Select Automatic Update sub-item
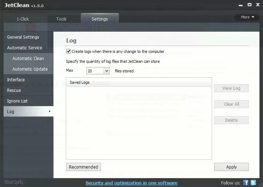263x187 pixels. [28, 69]
